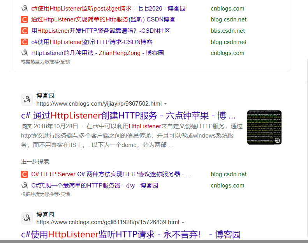The height and width of the screenshot is (244, 308).
Task: Click 博客园 site name above ggll611928 URL
Action: pos(45,214)
